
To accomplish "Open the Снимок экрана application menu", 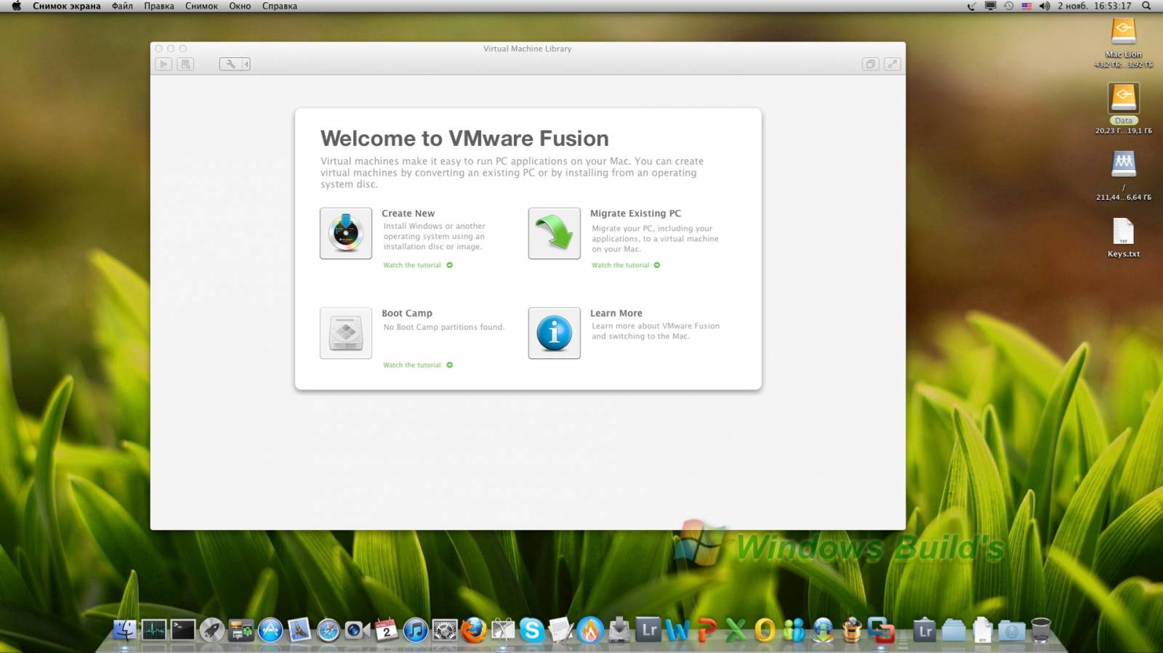I will 67,6.
